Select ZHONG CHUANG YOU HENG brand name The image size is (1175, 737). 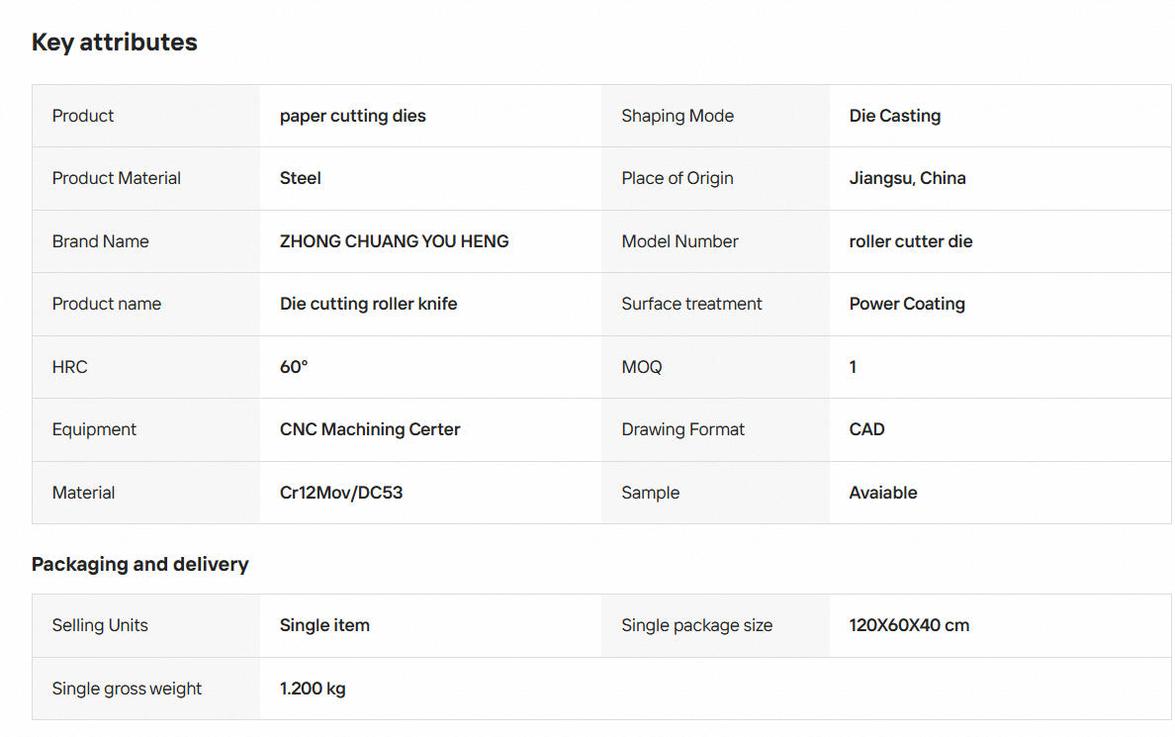pyautogui.click(x=395, y=241)
